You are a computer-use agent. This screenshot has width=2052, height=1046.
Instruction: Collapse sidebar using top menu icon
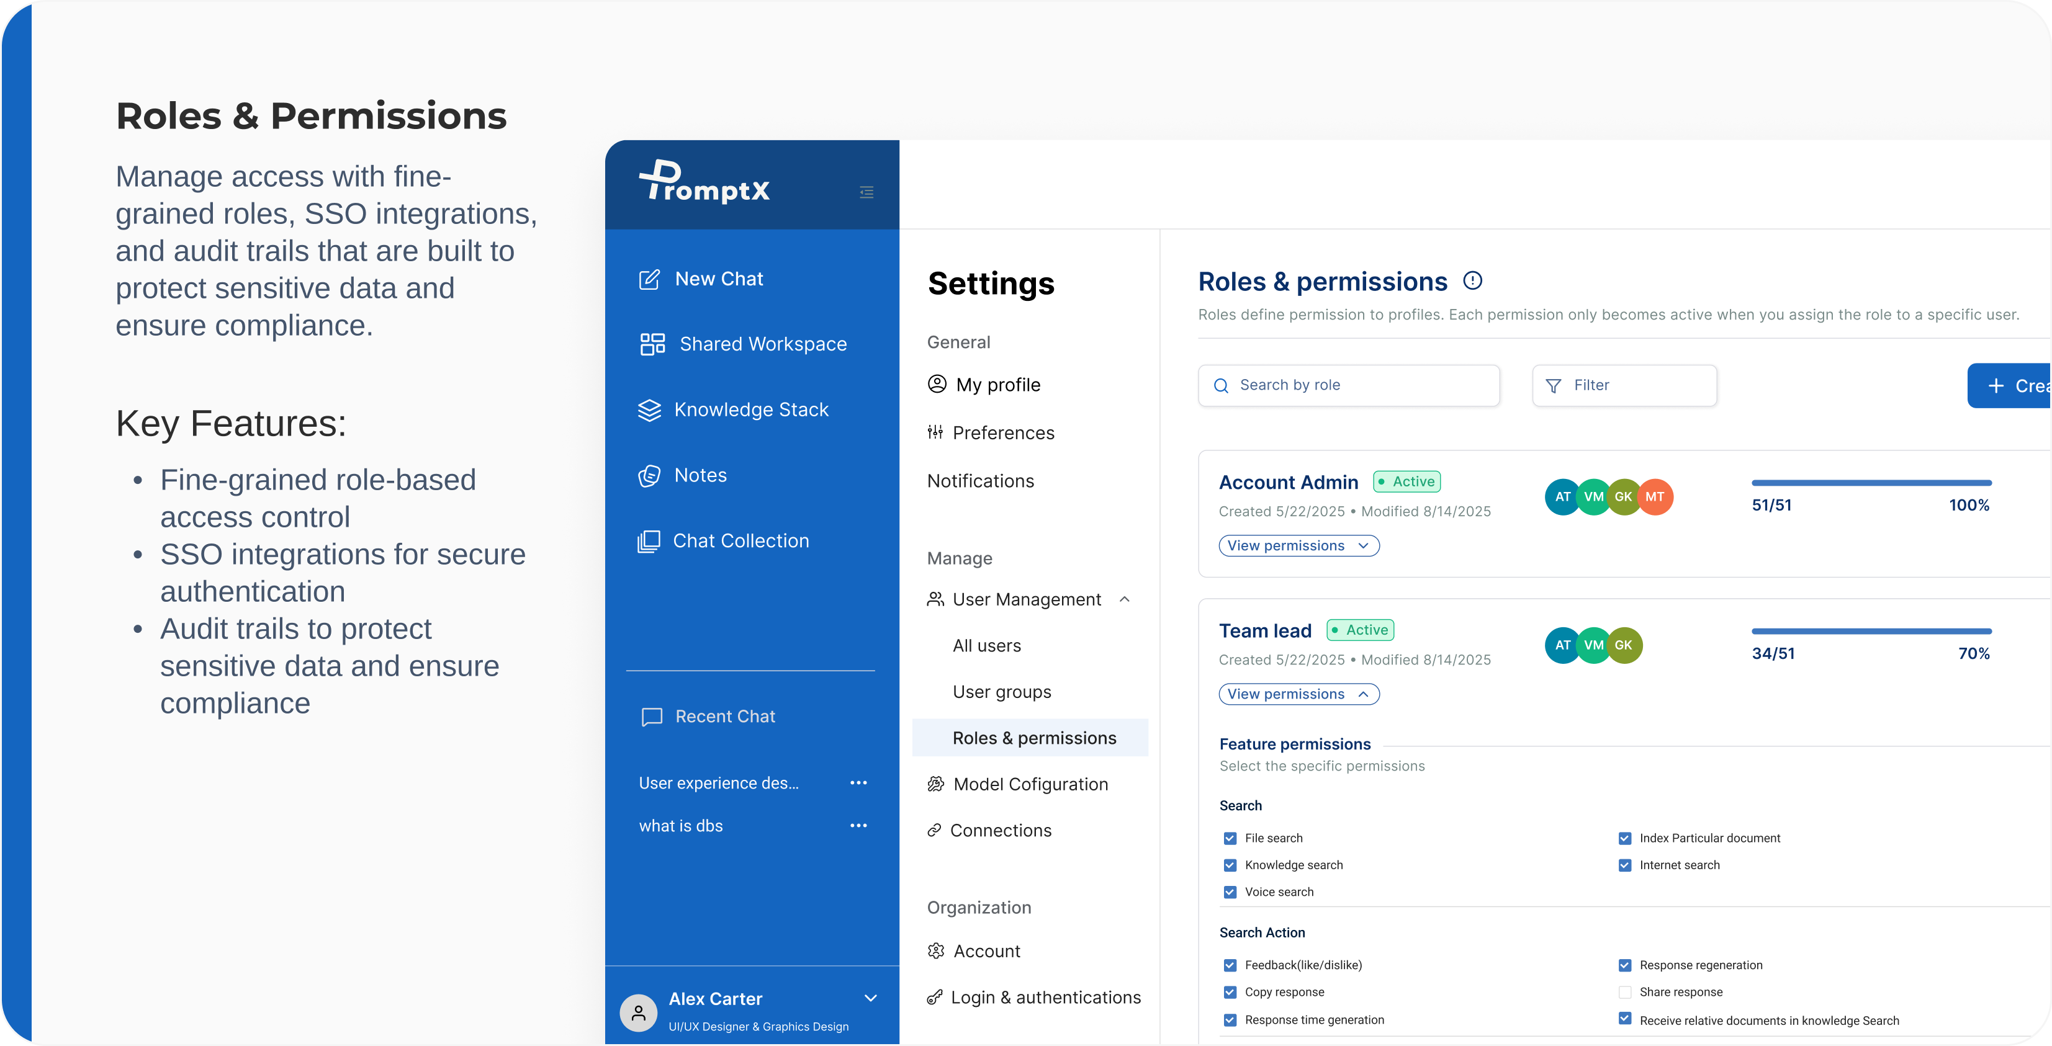click(x=866, y=192)
